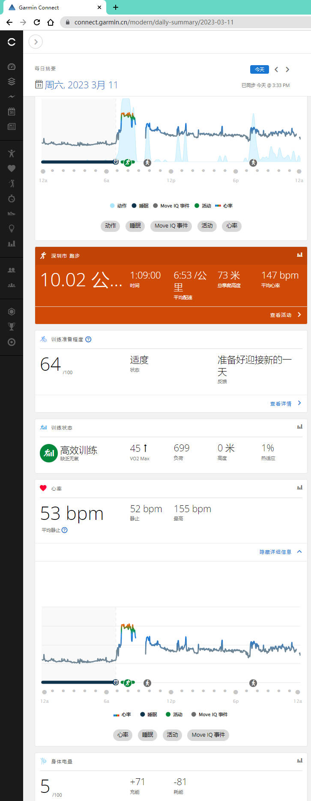This screenshot has width=311, height=801.
Task: Go to the previous day arrow
Action: (276, 69)
